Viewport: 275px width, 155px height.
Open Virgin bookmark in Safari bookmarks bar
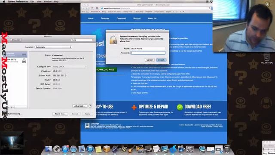click(x=168, y=12)
